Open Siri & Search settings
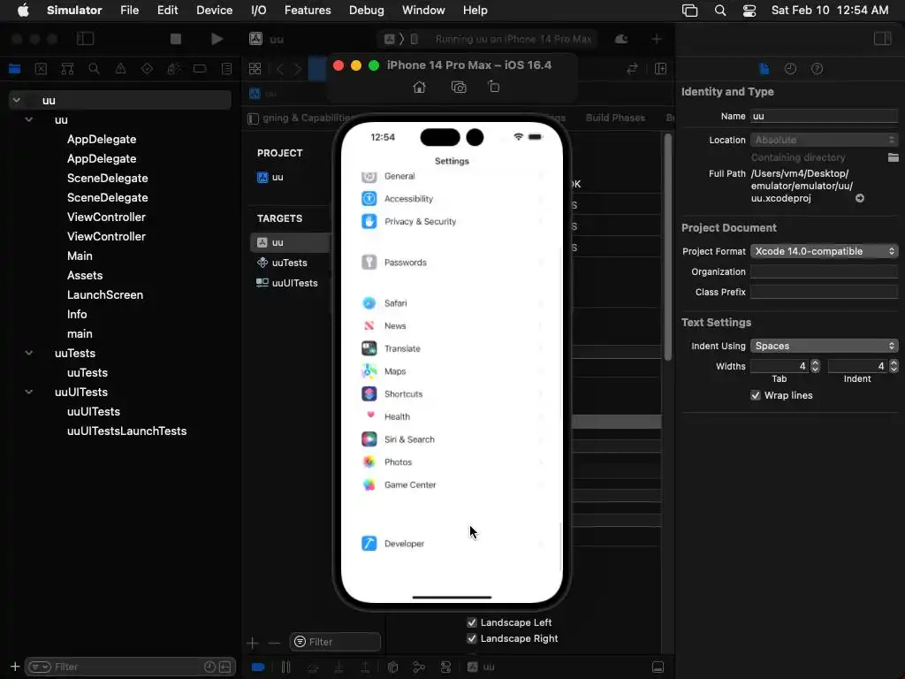The width and height of the screenshot is (905, 679). pyautogui.click(x=452, y=439)
